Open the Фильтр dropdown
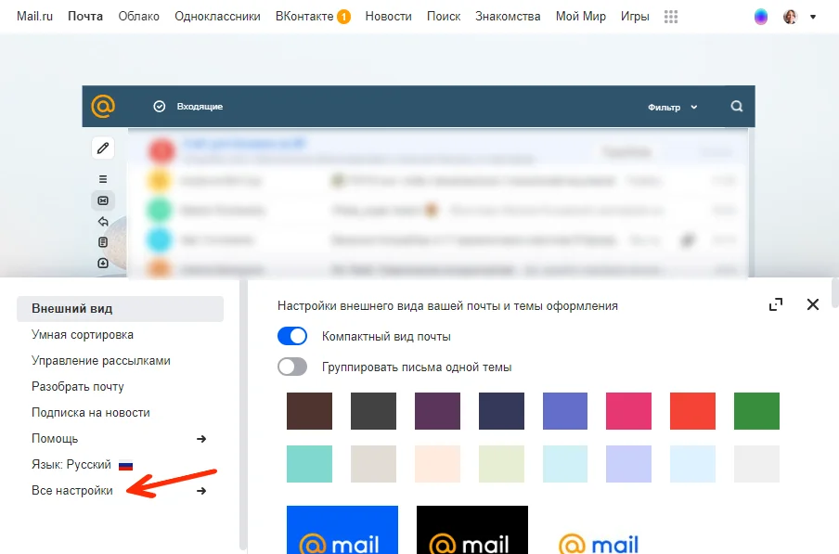This screenshot has height=554, width=839. pyautogui.click(x=672, y=107)
